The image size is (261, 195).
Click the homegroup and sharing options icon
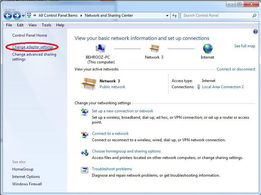click(85, 152)
